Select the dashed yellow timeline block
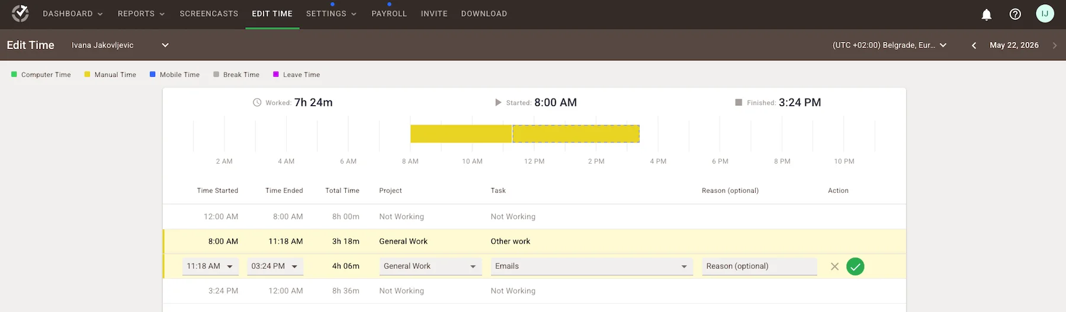Screen dimensions: 1066x312 [576, 134]
